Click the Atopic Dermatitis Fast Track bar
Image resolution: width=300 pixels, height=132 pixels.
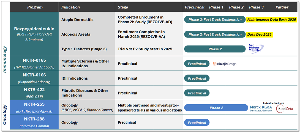[x=215, y=19]
